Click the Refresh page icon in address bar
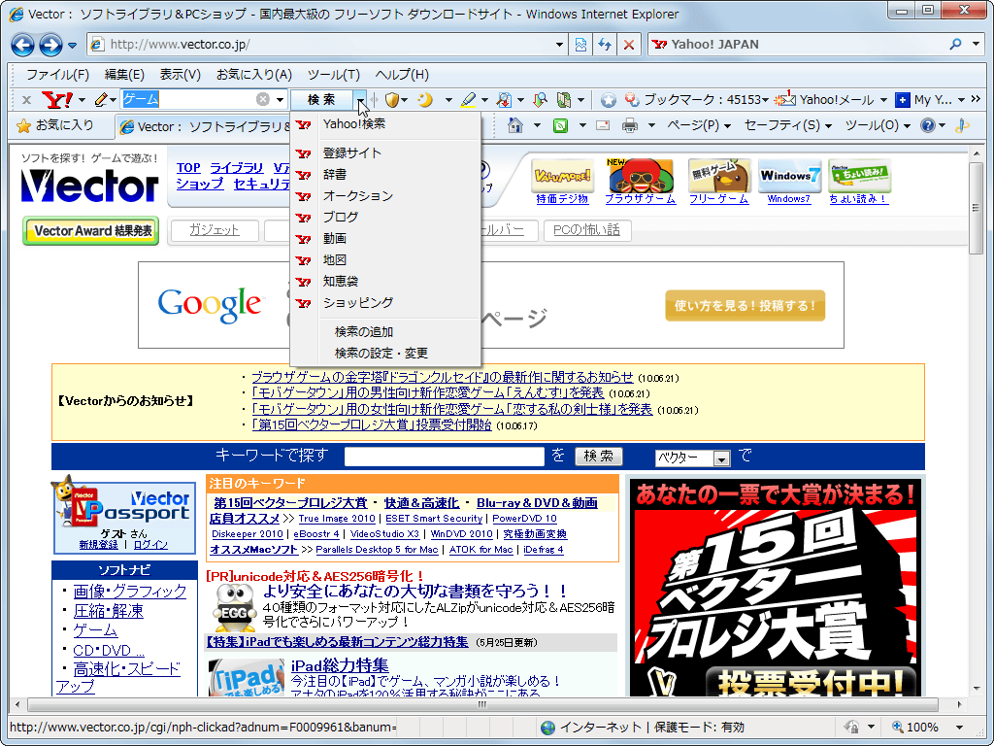 [605, 45]
